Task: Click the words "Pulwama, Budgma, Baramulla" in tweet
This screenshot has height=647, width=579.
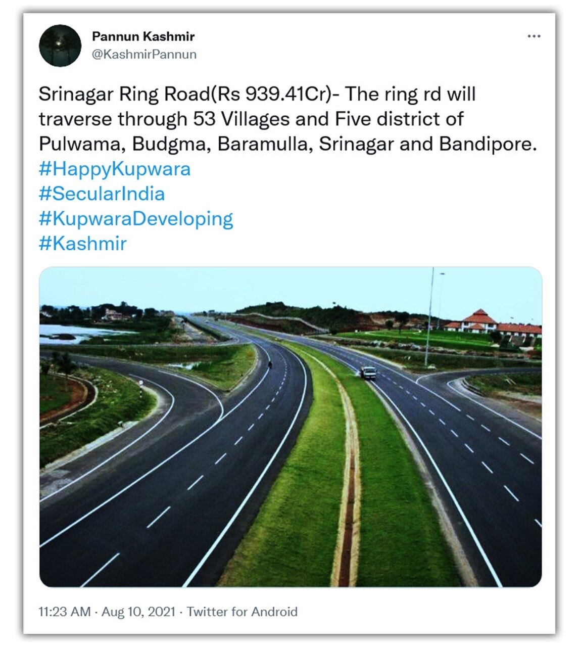Action: pos(176,145)
